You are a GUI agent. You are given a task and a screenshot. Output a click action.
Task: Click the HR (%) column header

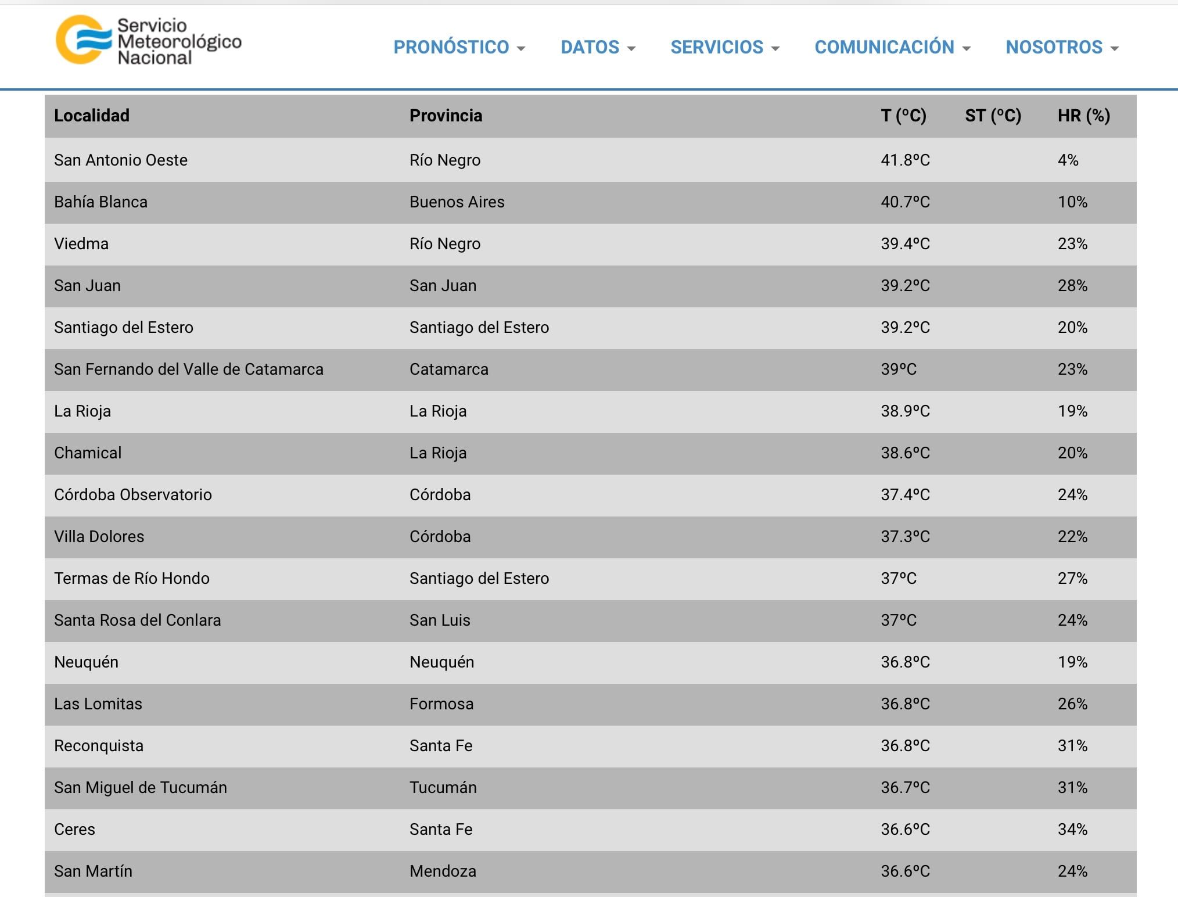(1083, 116)
